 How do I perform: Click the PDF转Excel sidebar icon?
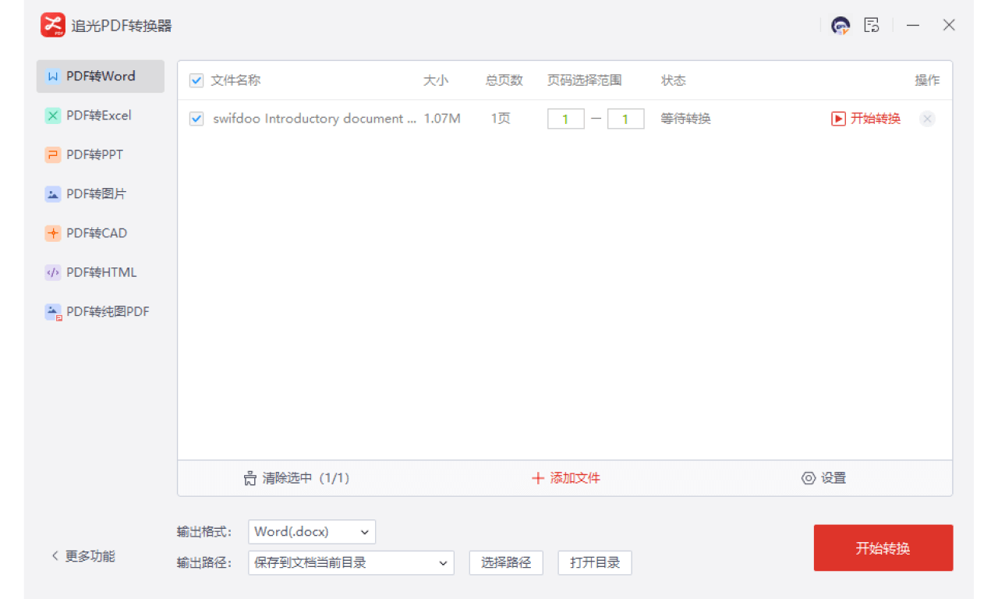click(x=53, y=115)
